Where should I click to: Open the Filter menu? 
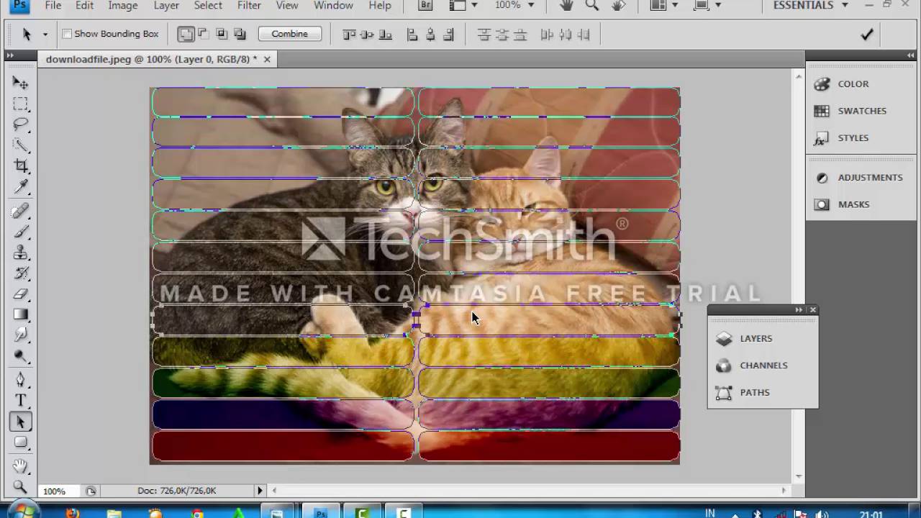[x=249, y=6]
